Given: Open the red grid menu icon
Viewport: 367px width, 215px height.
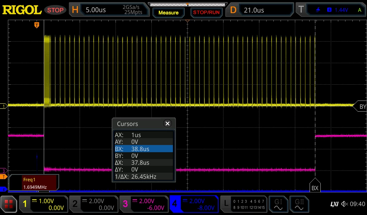Looking at the screenshot, I should tap(9, 204).
